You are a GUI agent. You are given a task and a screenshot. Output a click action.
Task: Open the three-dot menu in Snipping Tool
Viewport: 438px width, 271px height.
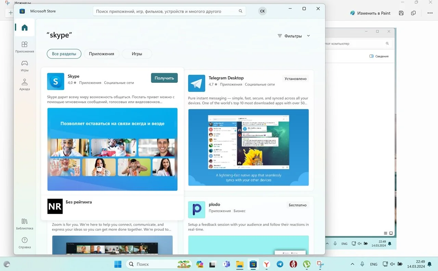point(430,13)
